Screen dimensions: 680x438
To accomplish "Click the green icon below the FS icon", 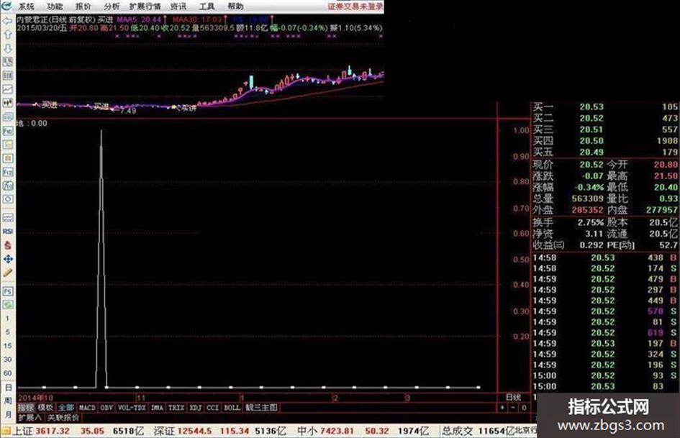I will click(7, 305).
